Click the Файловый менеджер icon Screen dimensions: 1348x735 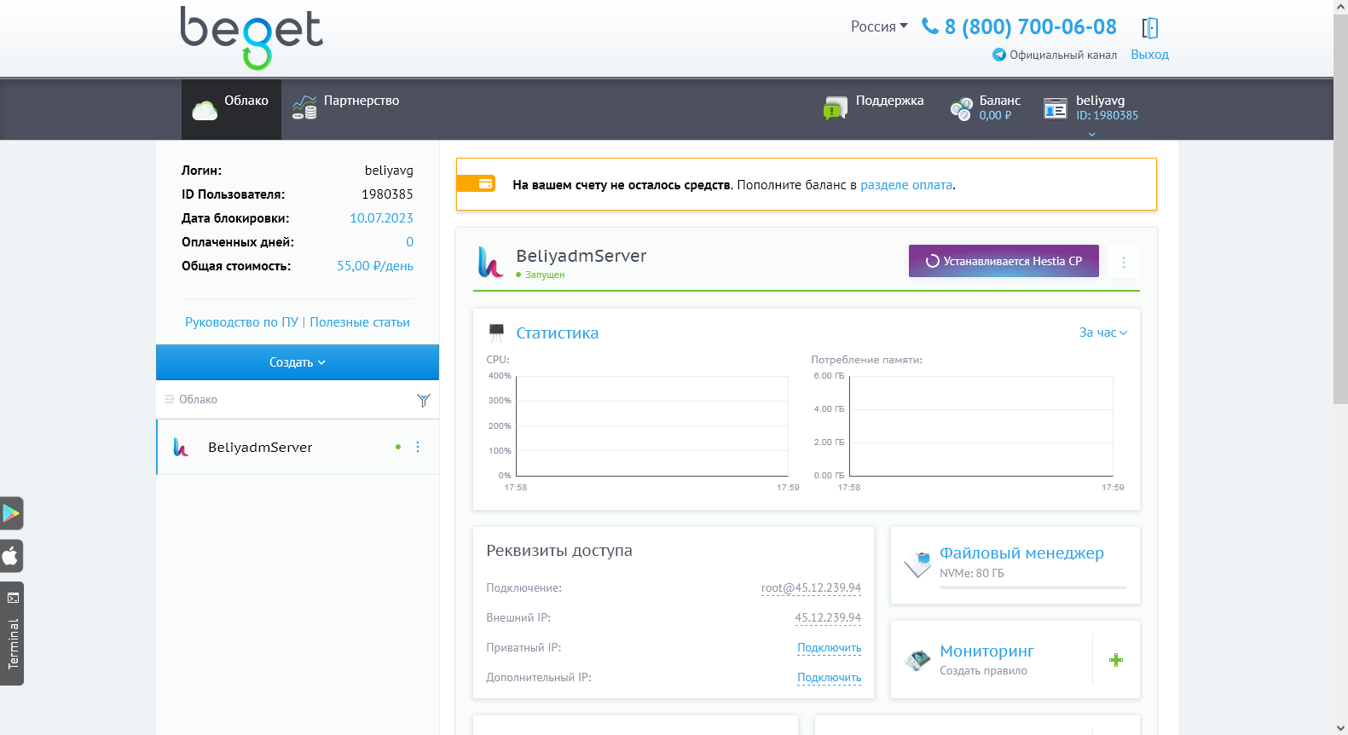click(917, 564)
